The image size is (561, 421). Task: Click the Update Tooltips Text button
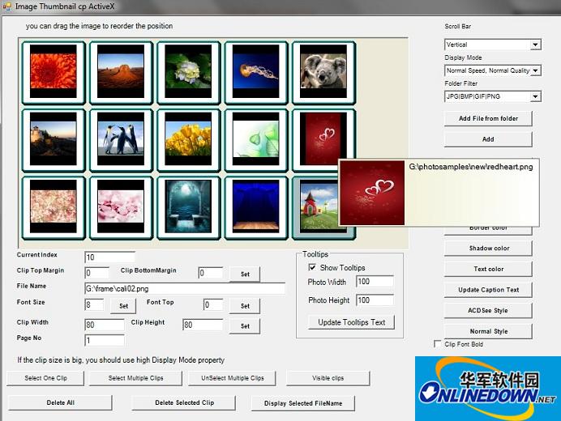pos(351,322)
